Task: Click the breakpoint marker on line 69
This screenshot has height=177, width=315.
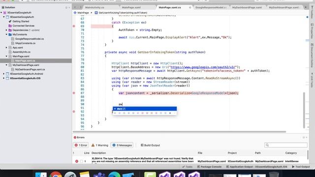Action: point(74,26)
